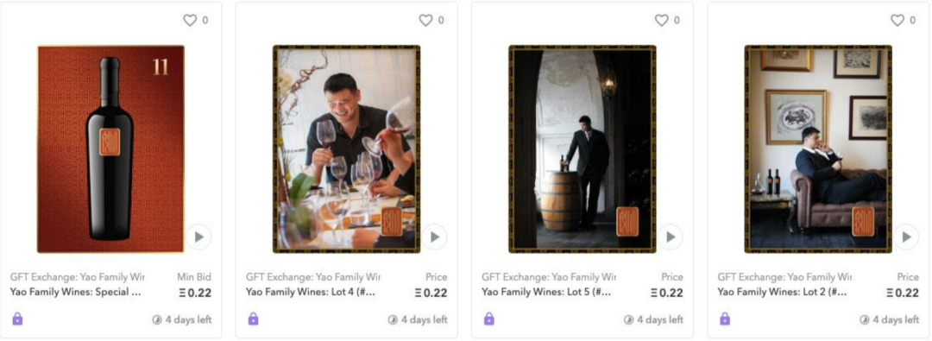Like the Special bottle card via heart icon
This screenshot has width=932, height=341.
190,20
